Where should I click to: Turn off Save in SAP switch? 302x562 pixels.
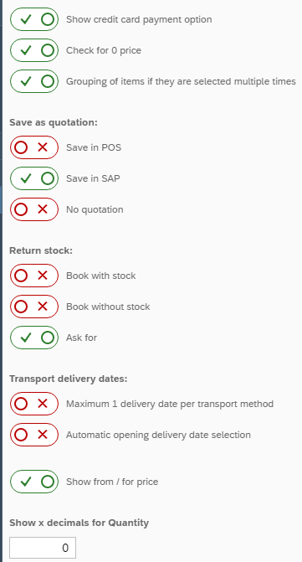[x=34, y=178]
